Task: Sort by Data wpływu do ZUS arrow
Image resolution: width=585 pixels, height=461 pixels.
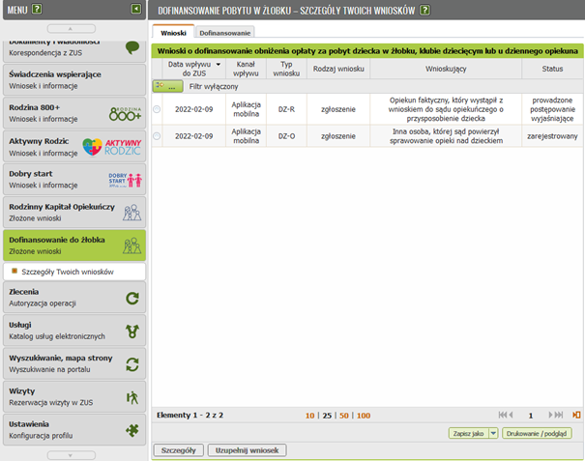Action: coord(219,65)
